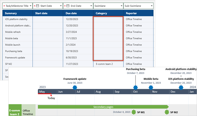Click the red Today marker
The height and width of the screenshot is (116, 197).
pyautogui.click(x=51, y=95)
